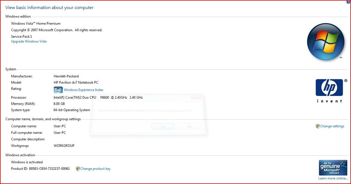Click the 5.0 rating score badge

click(58, 90)
